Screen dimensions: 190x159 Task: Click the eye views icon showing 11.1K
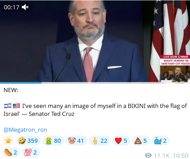[x=148, y=155]
